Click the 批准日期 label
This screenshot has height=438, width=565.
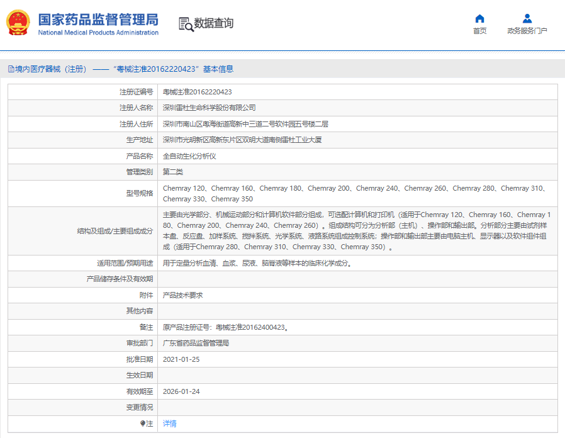[140, 359]
